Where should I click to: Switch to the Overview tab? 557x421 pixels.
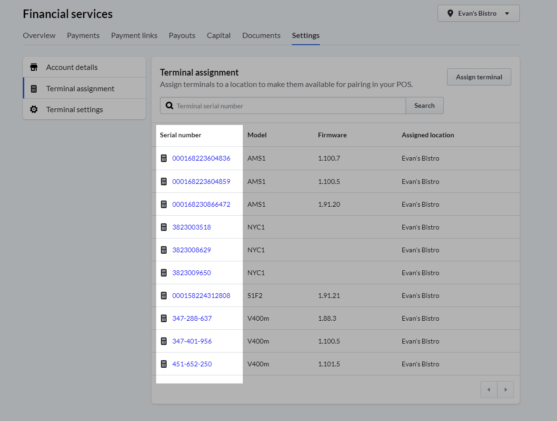pos(39,35)
